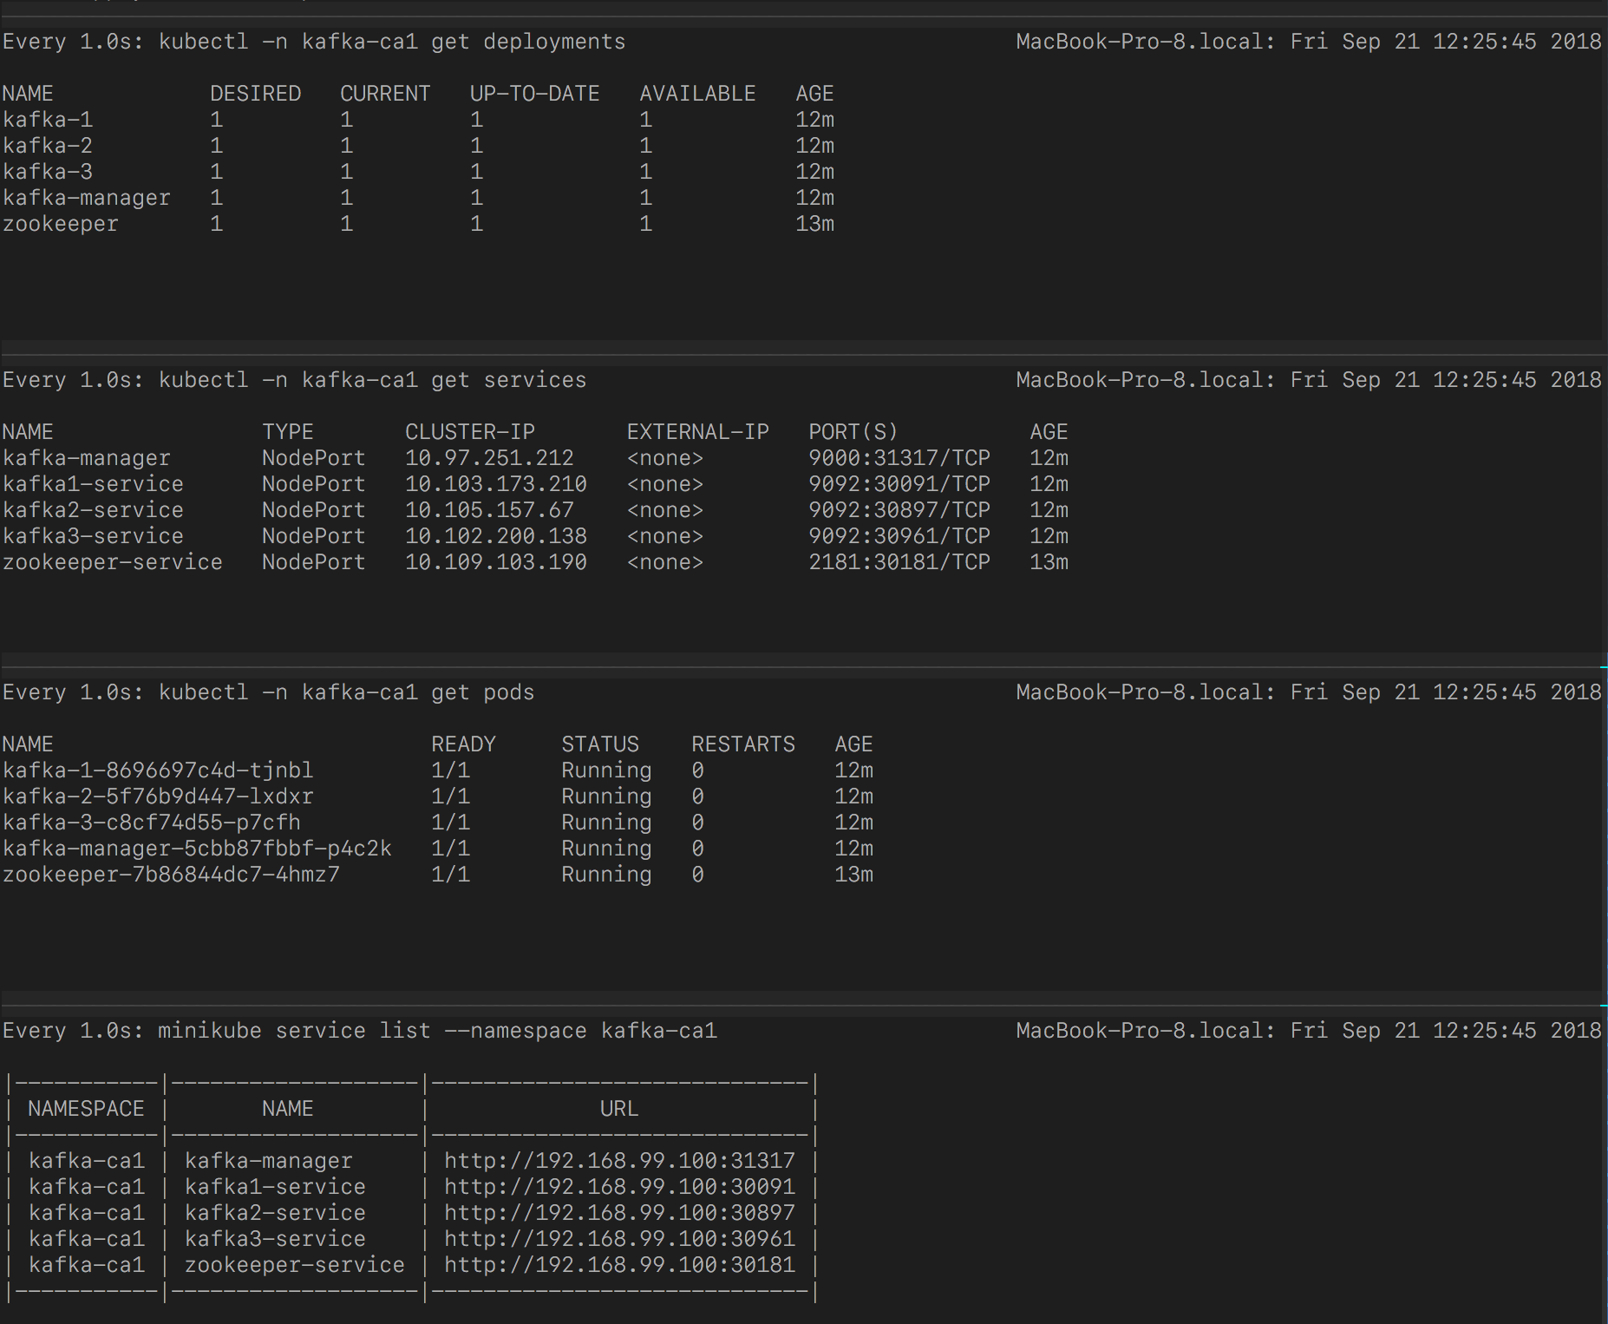Click the 'kubectl -n kafka-ca1 get deployments' command

click(392, 42)
